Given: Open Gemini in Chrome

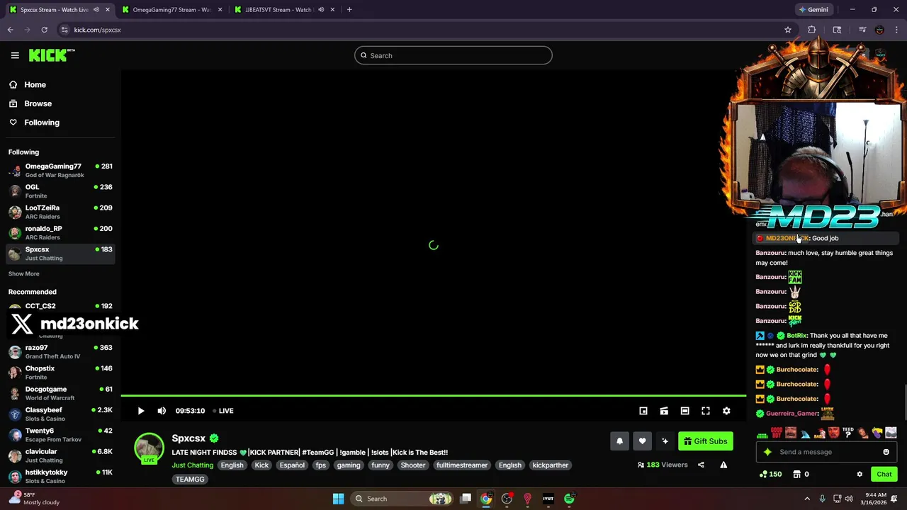Looking at the screenshot, I should 813,10.
